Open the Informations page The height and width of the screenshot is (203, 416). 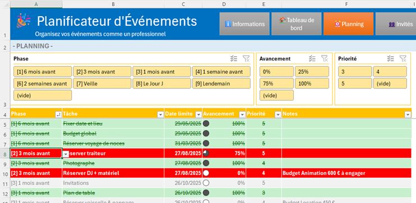click(244, 24)
